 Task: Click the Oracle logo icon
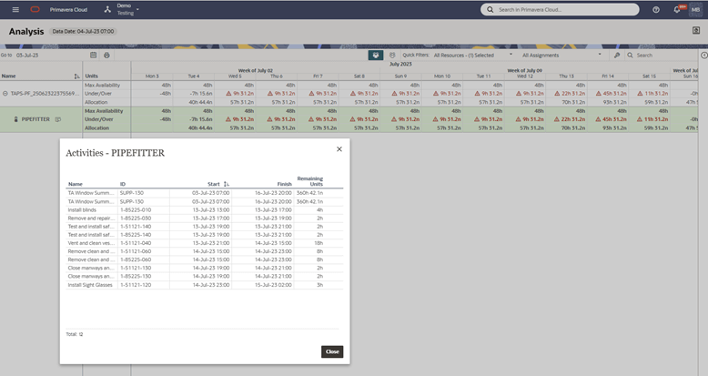35,9
